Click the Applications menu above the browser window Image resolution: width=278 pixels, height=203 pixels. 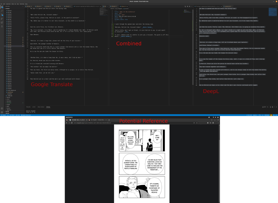coord(69,117)
